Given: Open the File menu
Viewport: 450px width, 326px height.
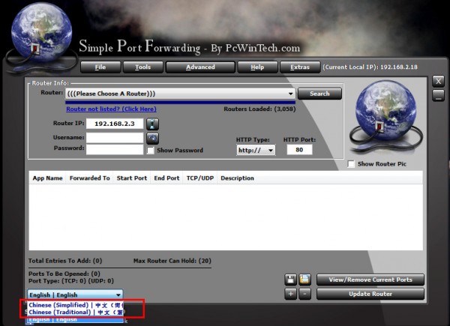Looking at the screenshot, I should coord(100,67).
